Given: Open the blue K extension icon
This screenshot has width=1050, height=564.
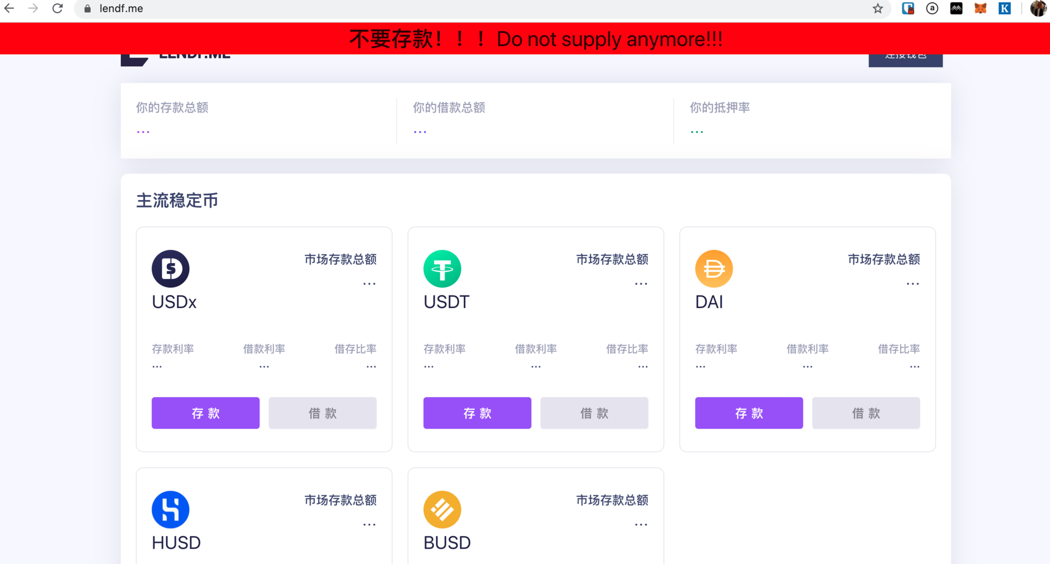Looking at the screenshot, I should [1005, 8].
